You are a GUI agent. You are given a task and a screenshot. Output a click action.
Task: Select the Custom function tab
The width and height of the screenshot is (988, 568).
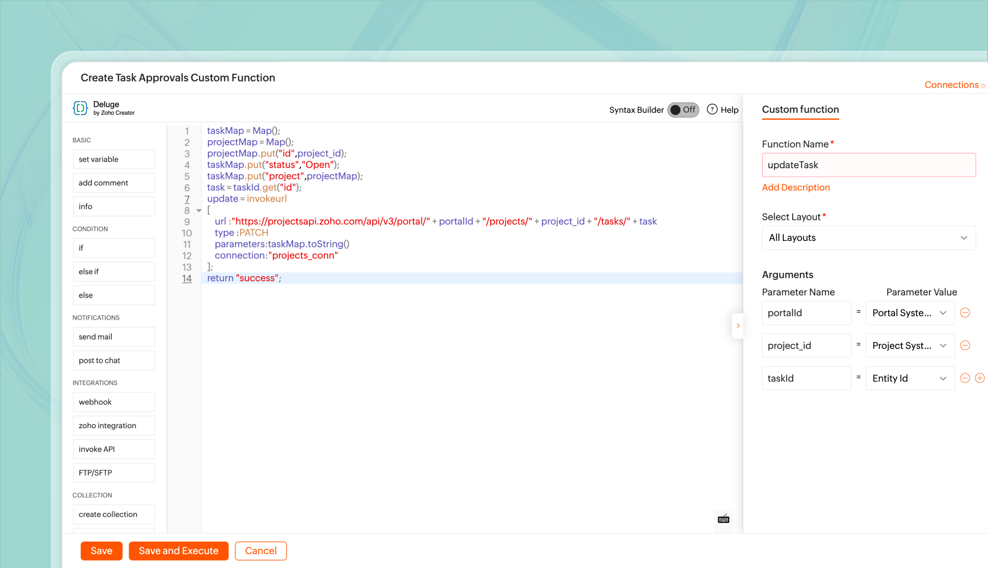click(800, 109)
